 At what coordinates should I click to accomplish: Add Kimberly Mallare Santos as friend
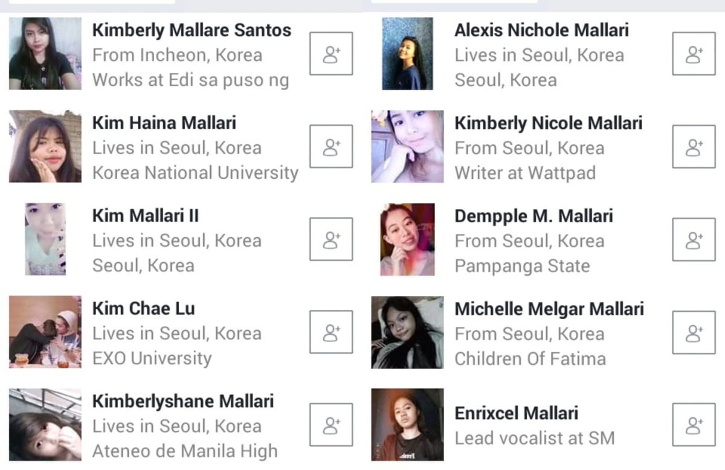click(x=331, y=54)
